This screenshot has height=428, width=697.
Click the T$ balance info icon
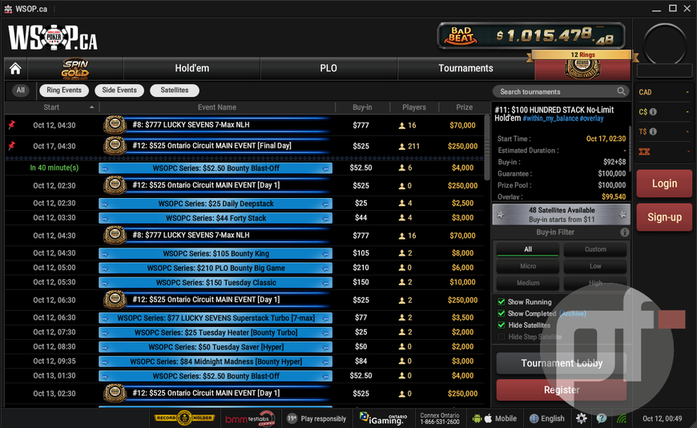click(653, 131)
